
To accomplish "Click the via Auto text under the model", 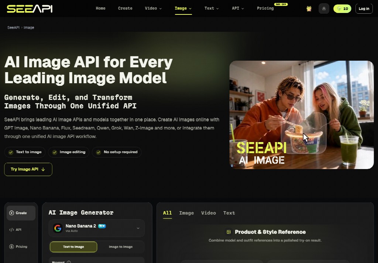I will point(72,231).
